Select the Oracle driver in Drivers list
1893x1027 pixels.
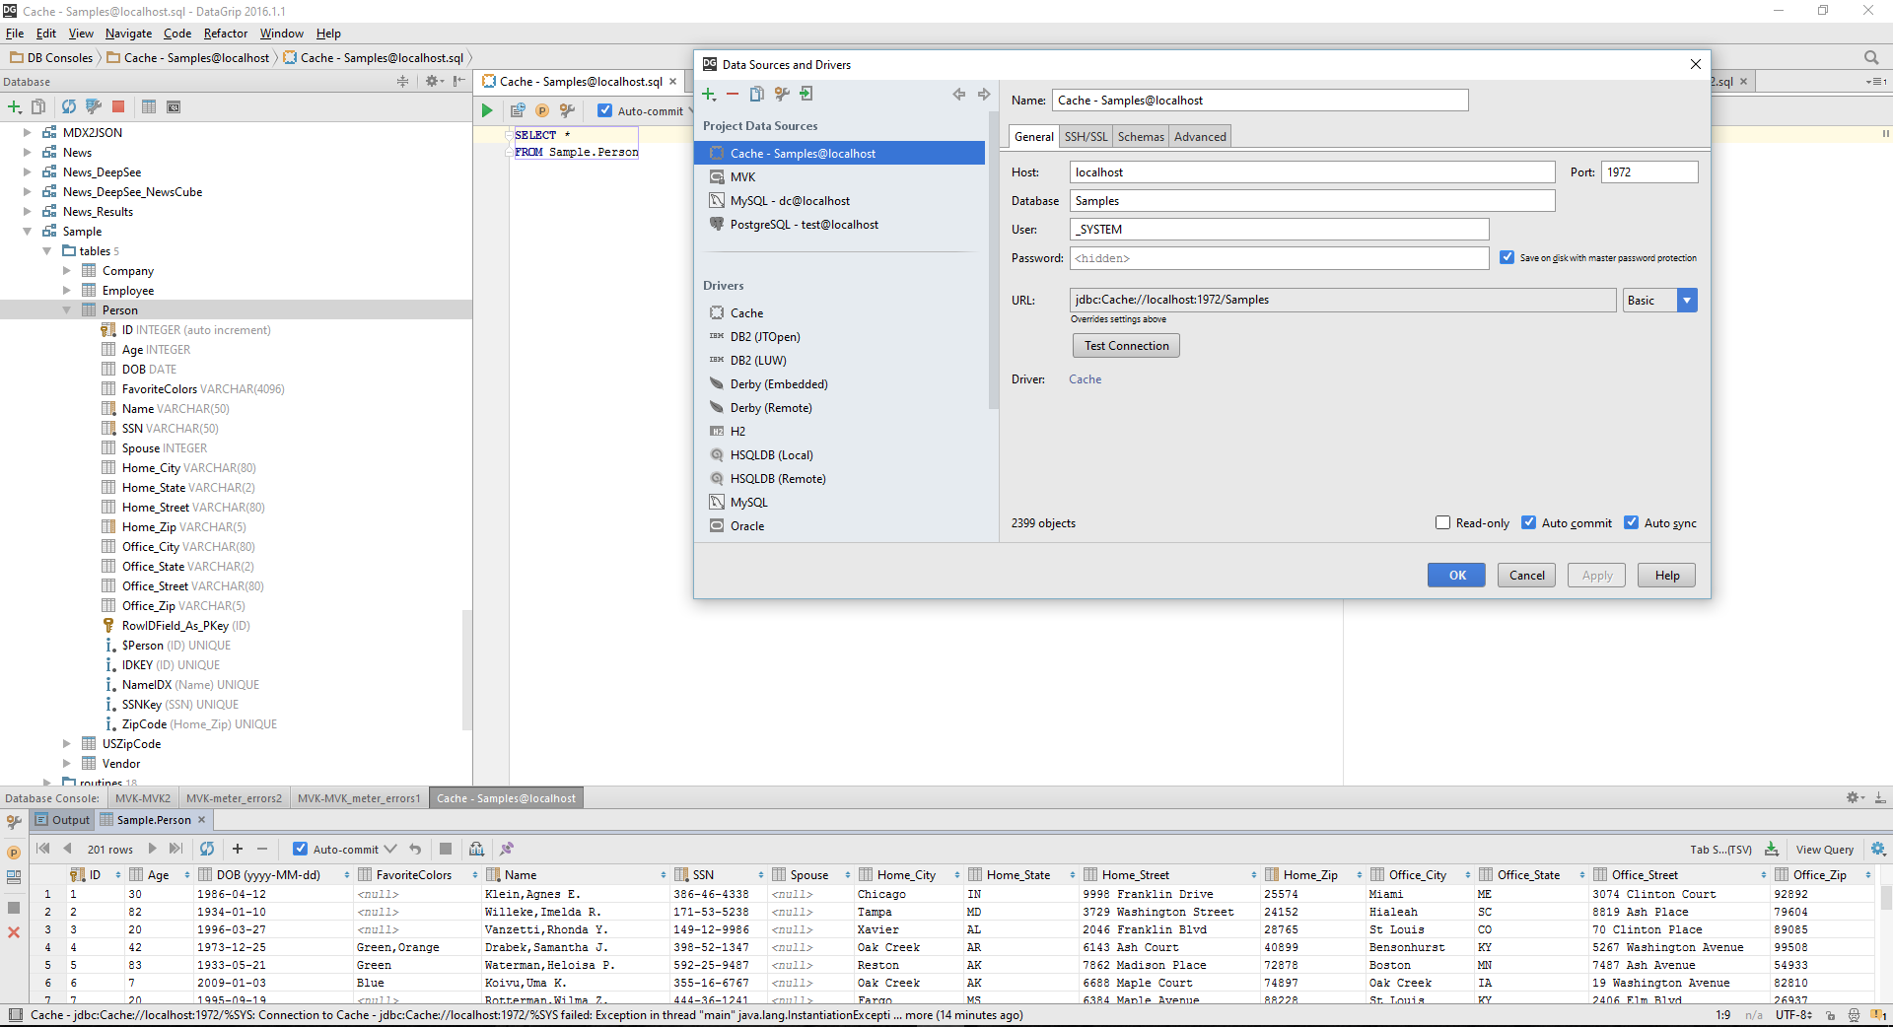pyautogui.click(x=746, y=525)
